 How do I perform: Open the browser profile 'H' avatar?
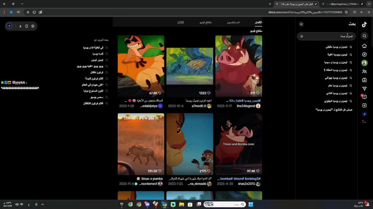click(x=11, y=12)
